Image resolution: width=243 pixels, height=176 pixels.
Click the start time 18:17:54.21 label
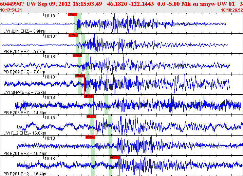click(11, 10)
